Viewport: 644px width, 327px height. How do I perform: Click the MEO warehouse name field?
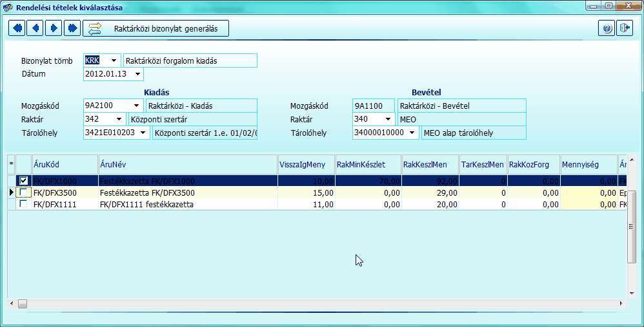point(461,119)
